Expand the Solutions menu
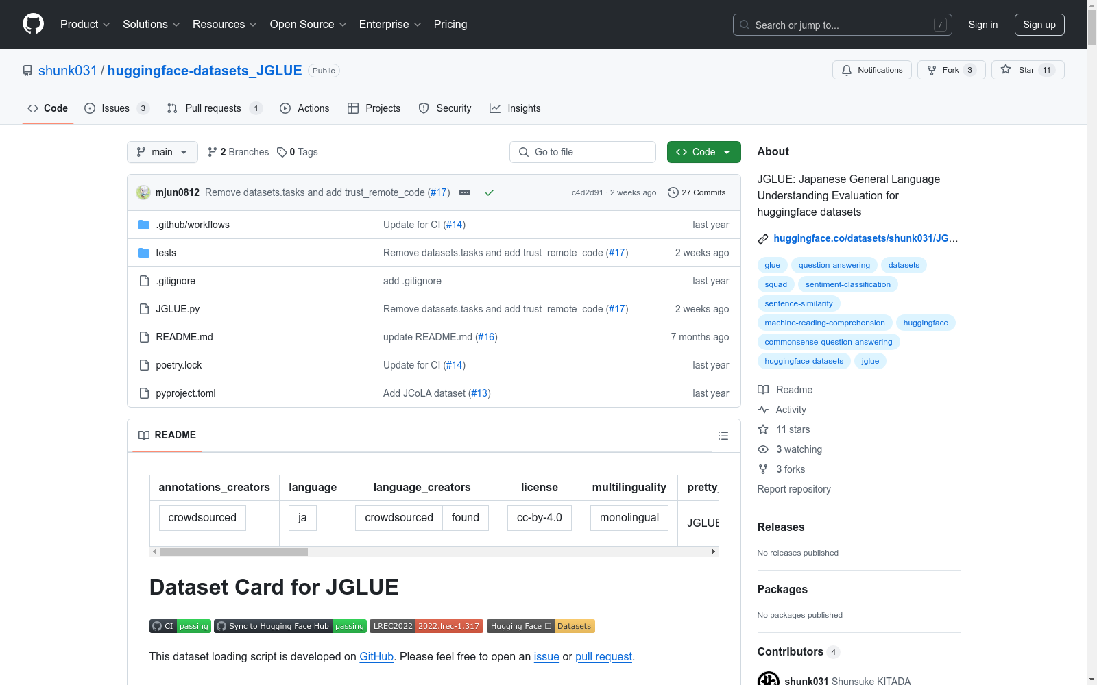The height and width of the screenshot is (685, 1097). 152,25
